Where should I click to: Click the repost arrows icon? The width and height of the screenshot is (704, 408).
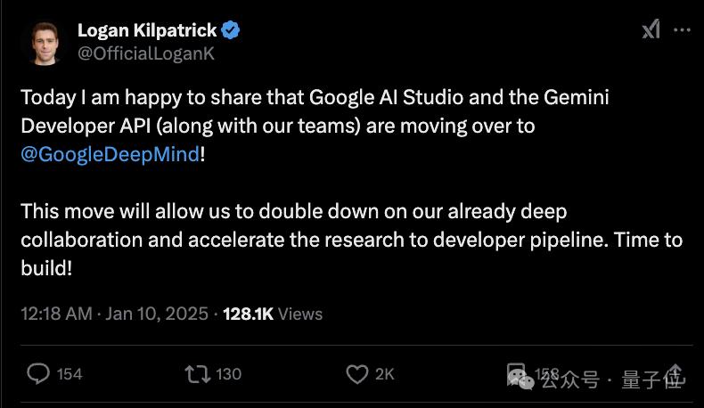coord(196,373)
